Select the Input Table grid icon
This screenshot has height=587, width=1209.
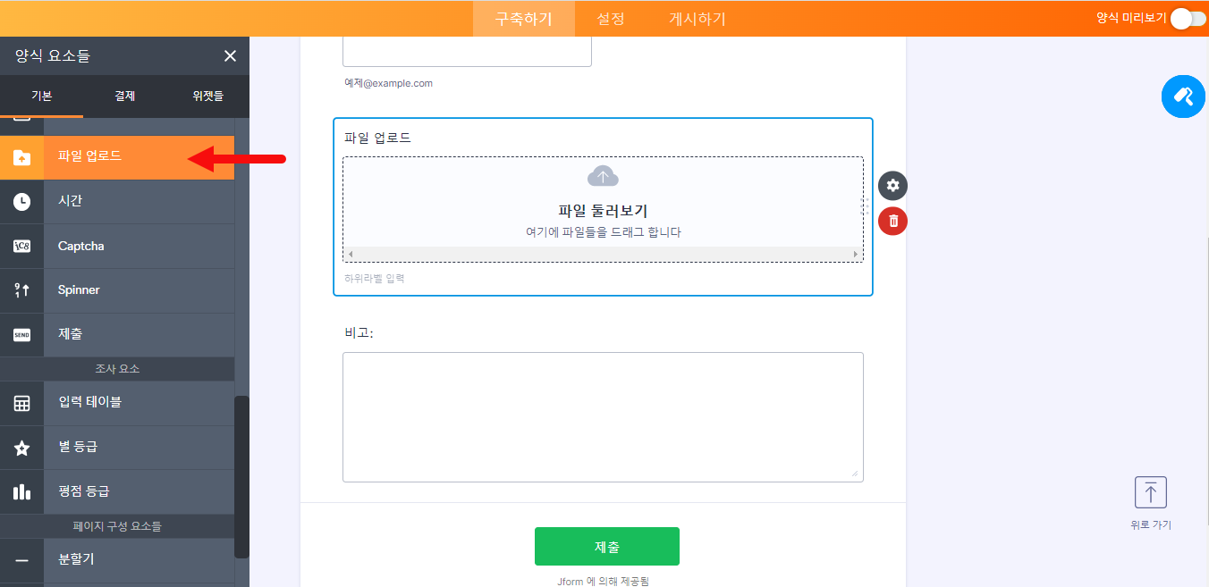pos(21,403)
